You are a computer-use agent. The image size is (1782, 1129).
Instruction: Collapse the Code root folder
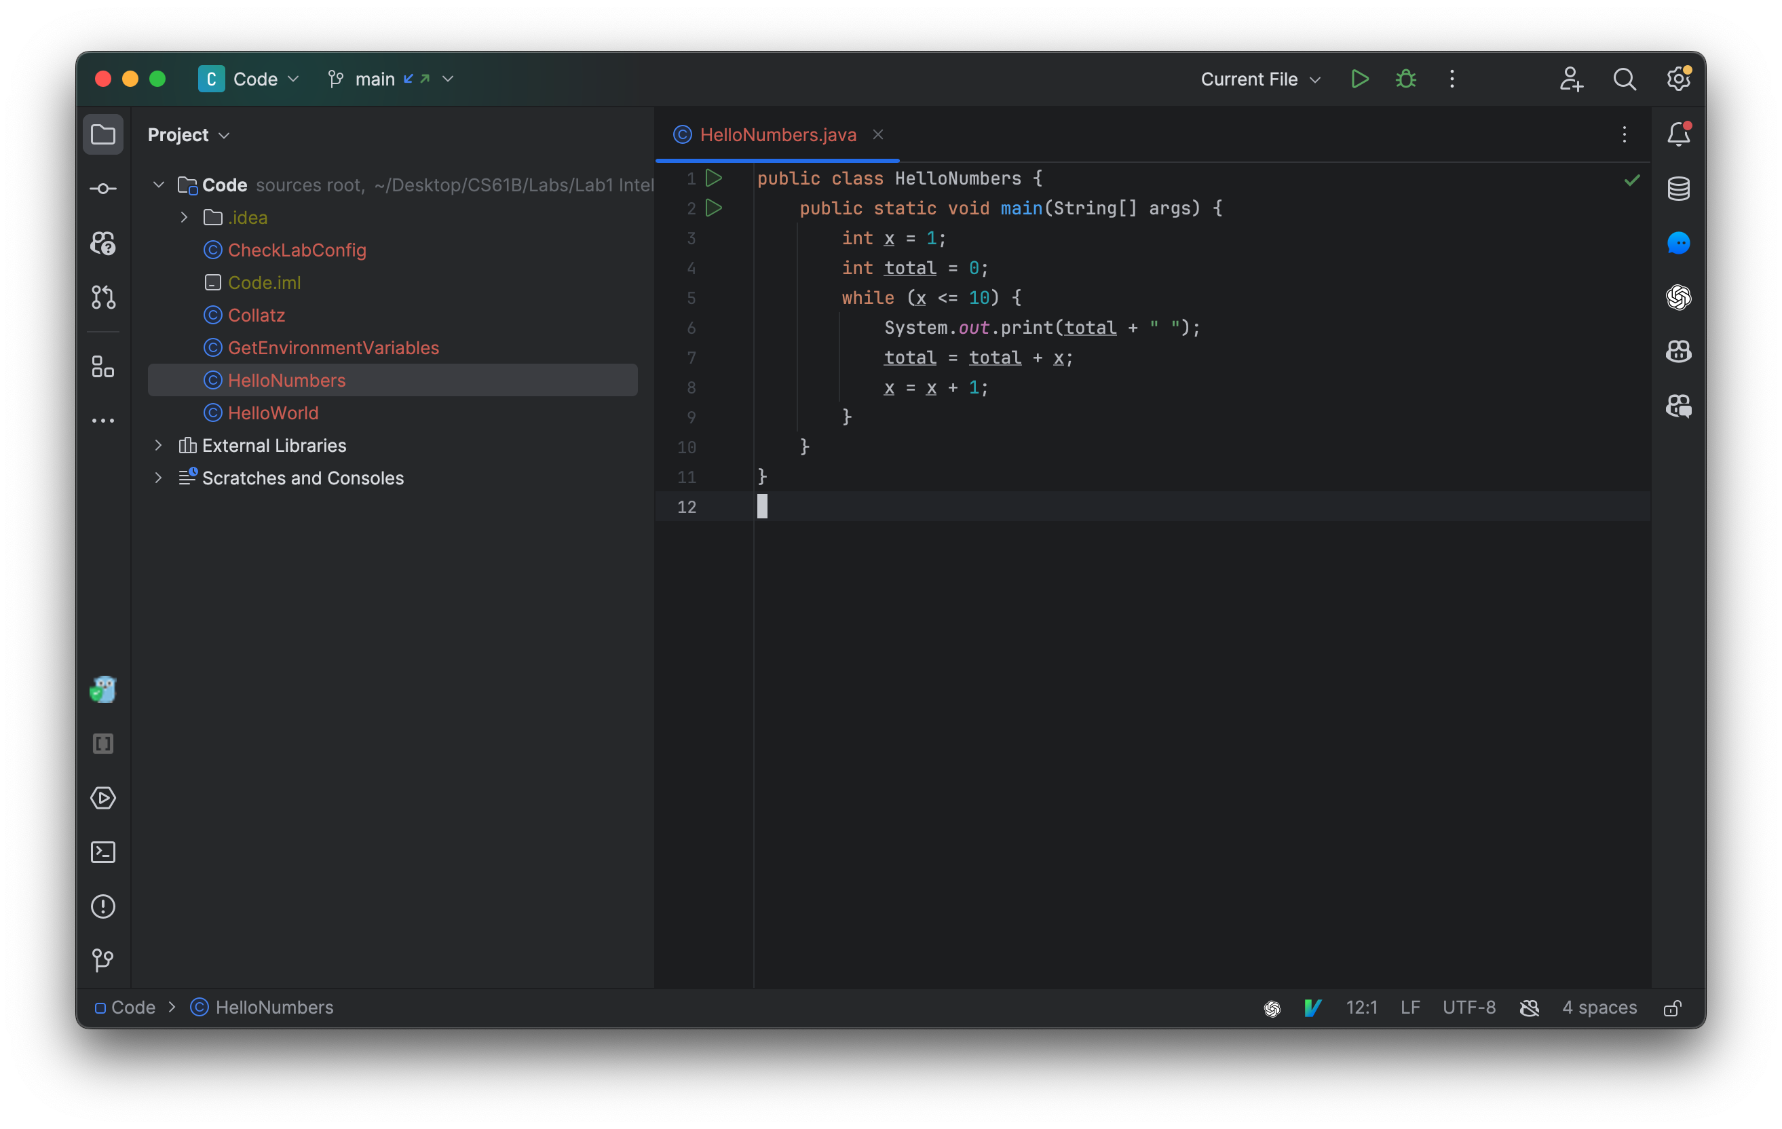[158, 185]
